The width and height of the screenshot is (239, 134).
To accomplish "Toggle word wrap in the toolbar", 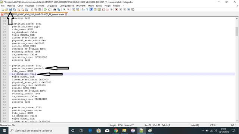I will click(83, 9).
